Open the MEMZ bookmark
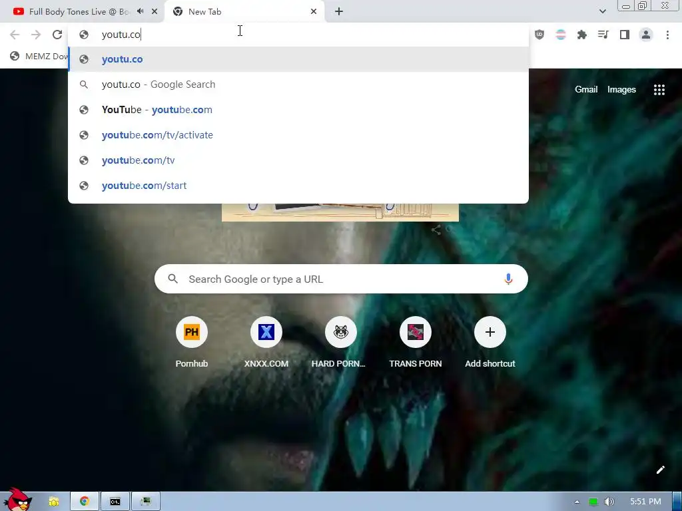The height and width of the screenshot is (511, 682). coord(39,56)
